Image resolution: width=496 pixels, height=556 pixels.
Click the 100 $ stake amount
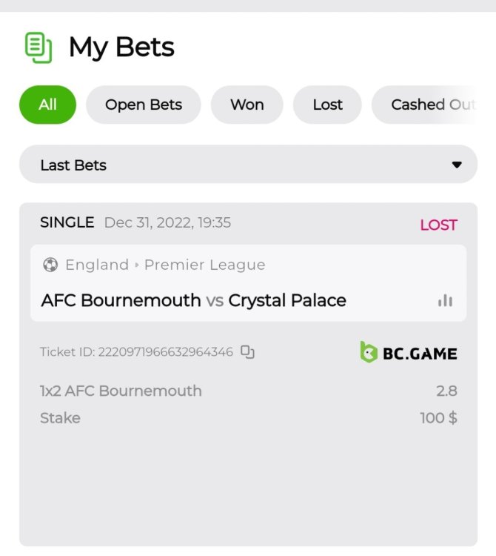tap(438, 418)
